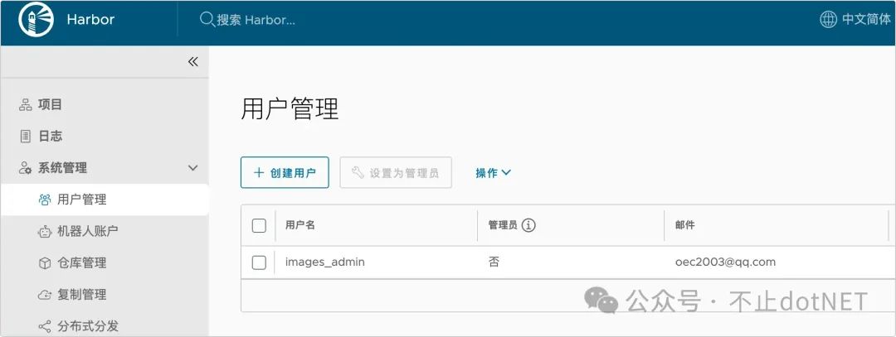896x337 pixels.
Task: Click the 搜索 Harbor search field
Action: pos(332,19)
